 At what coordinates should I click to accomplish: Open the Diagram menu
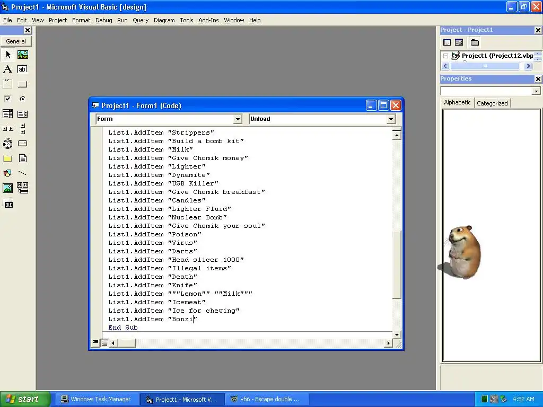click(164, 21)
